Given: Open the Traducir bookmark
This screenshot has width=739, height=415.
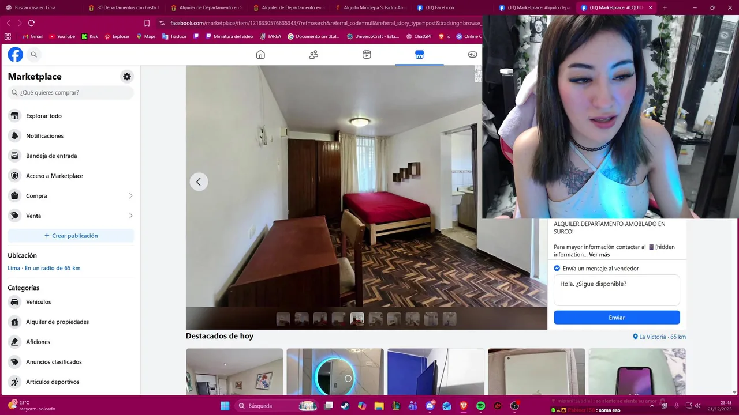Looking at the screenshot, I should pyautogui.click(x=174, y=36).
